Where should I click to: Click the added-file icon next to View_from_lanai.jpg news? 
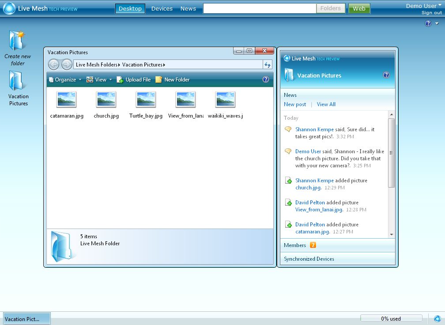pyautogui.click(x=288, y=203)
